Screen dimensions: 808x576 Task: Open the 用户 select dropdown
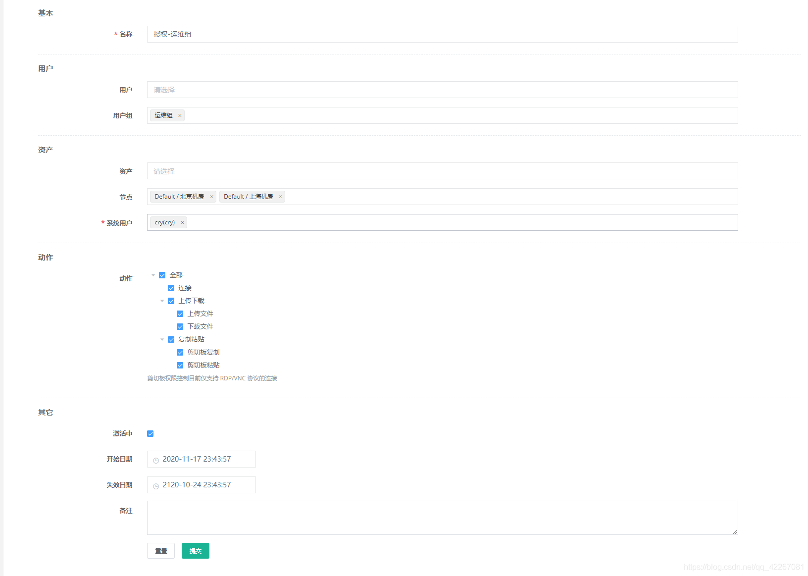coord(442,90)
